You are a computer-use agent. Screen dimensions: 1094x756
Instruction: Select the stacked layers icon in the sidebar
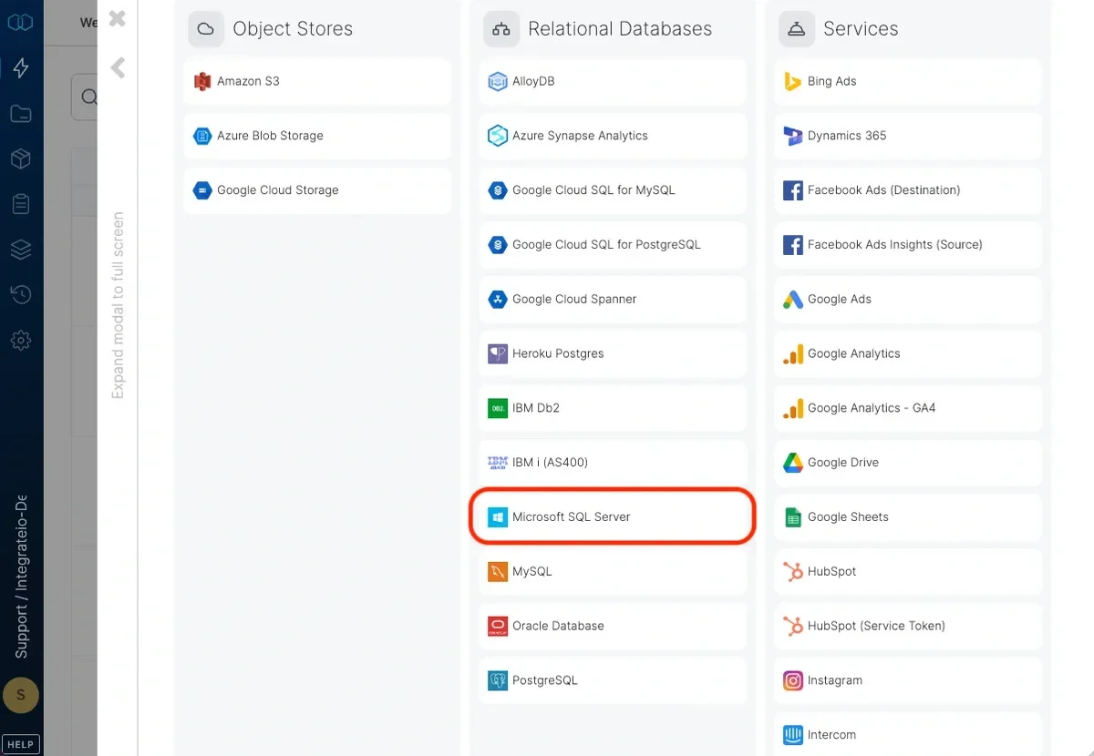click(20, 249)
